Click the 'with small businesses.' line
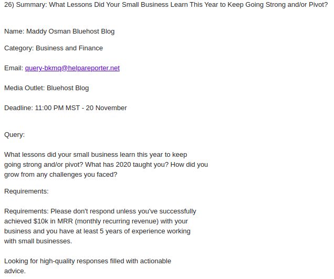The width and height of the screenshot is (334, 279). [38, 241]
